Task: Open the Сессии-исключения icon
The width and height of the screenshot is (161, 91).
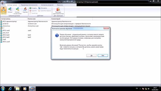Action: pyautogui.click(x=17, y=11)
